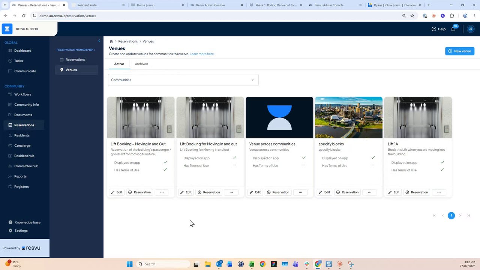Switch to the Phase 1: Rolling Resvu browser tab
The height and width of the screenshot is (270, 480).
(x=276, y=5)
